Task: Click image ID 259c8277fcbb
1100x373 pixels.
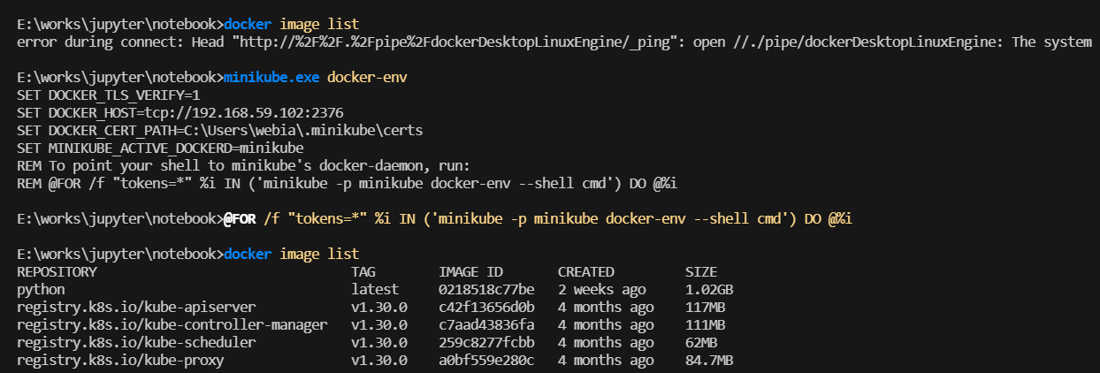Action: [486, 342]
